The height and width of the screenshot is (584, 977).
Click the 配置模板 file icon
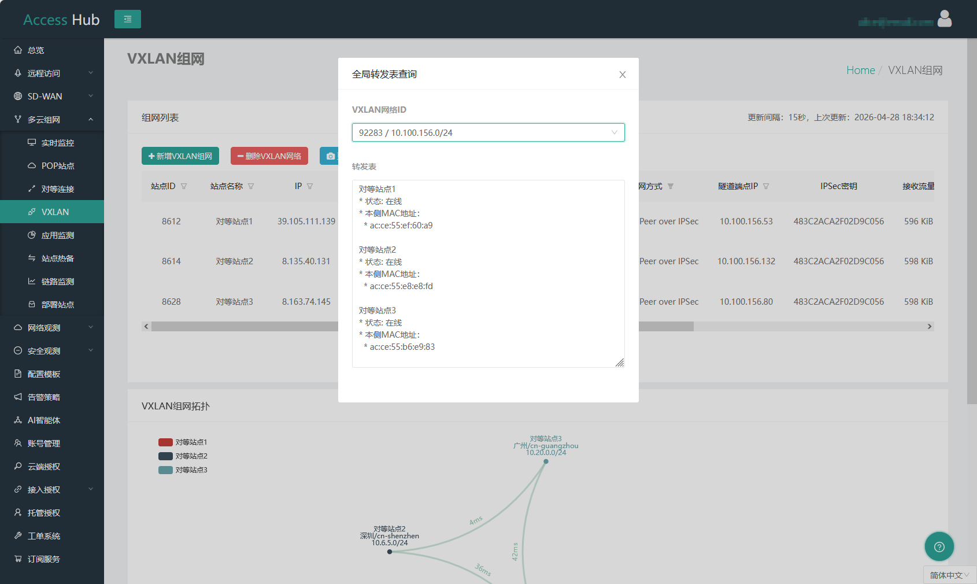coord(18,374)
